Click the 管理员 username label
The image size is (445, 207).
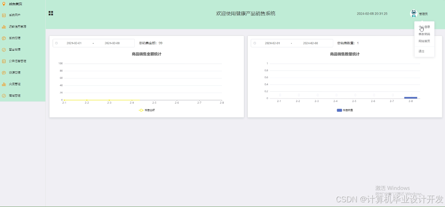423,14
